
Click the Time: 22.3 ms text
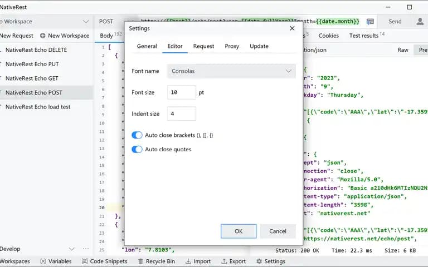point(352,250)
